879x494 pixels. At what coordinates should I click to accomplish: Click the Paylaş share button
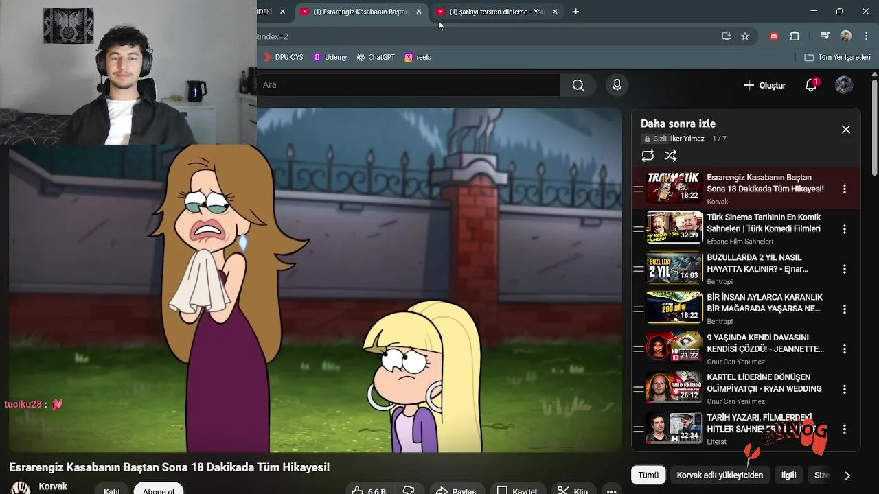[456, 490]
